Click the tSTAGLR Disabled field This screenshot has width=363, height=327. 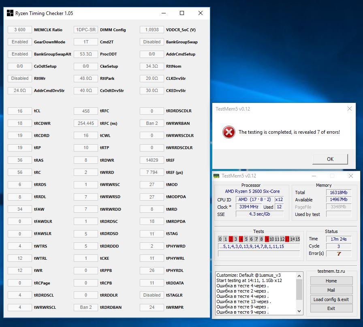pos(152,295)
